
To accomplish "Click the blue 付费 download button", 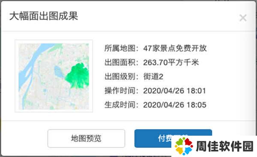I will click(173, 138).
